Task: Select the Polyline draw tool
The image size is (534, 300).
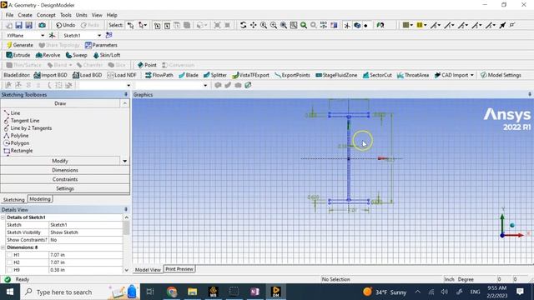Action: tap(16, 136)
